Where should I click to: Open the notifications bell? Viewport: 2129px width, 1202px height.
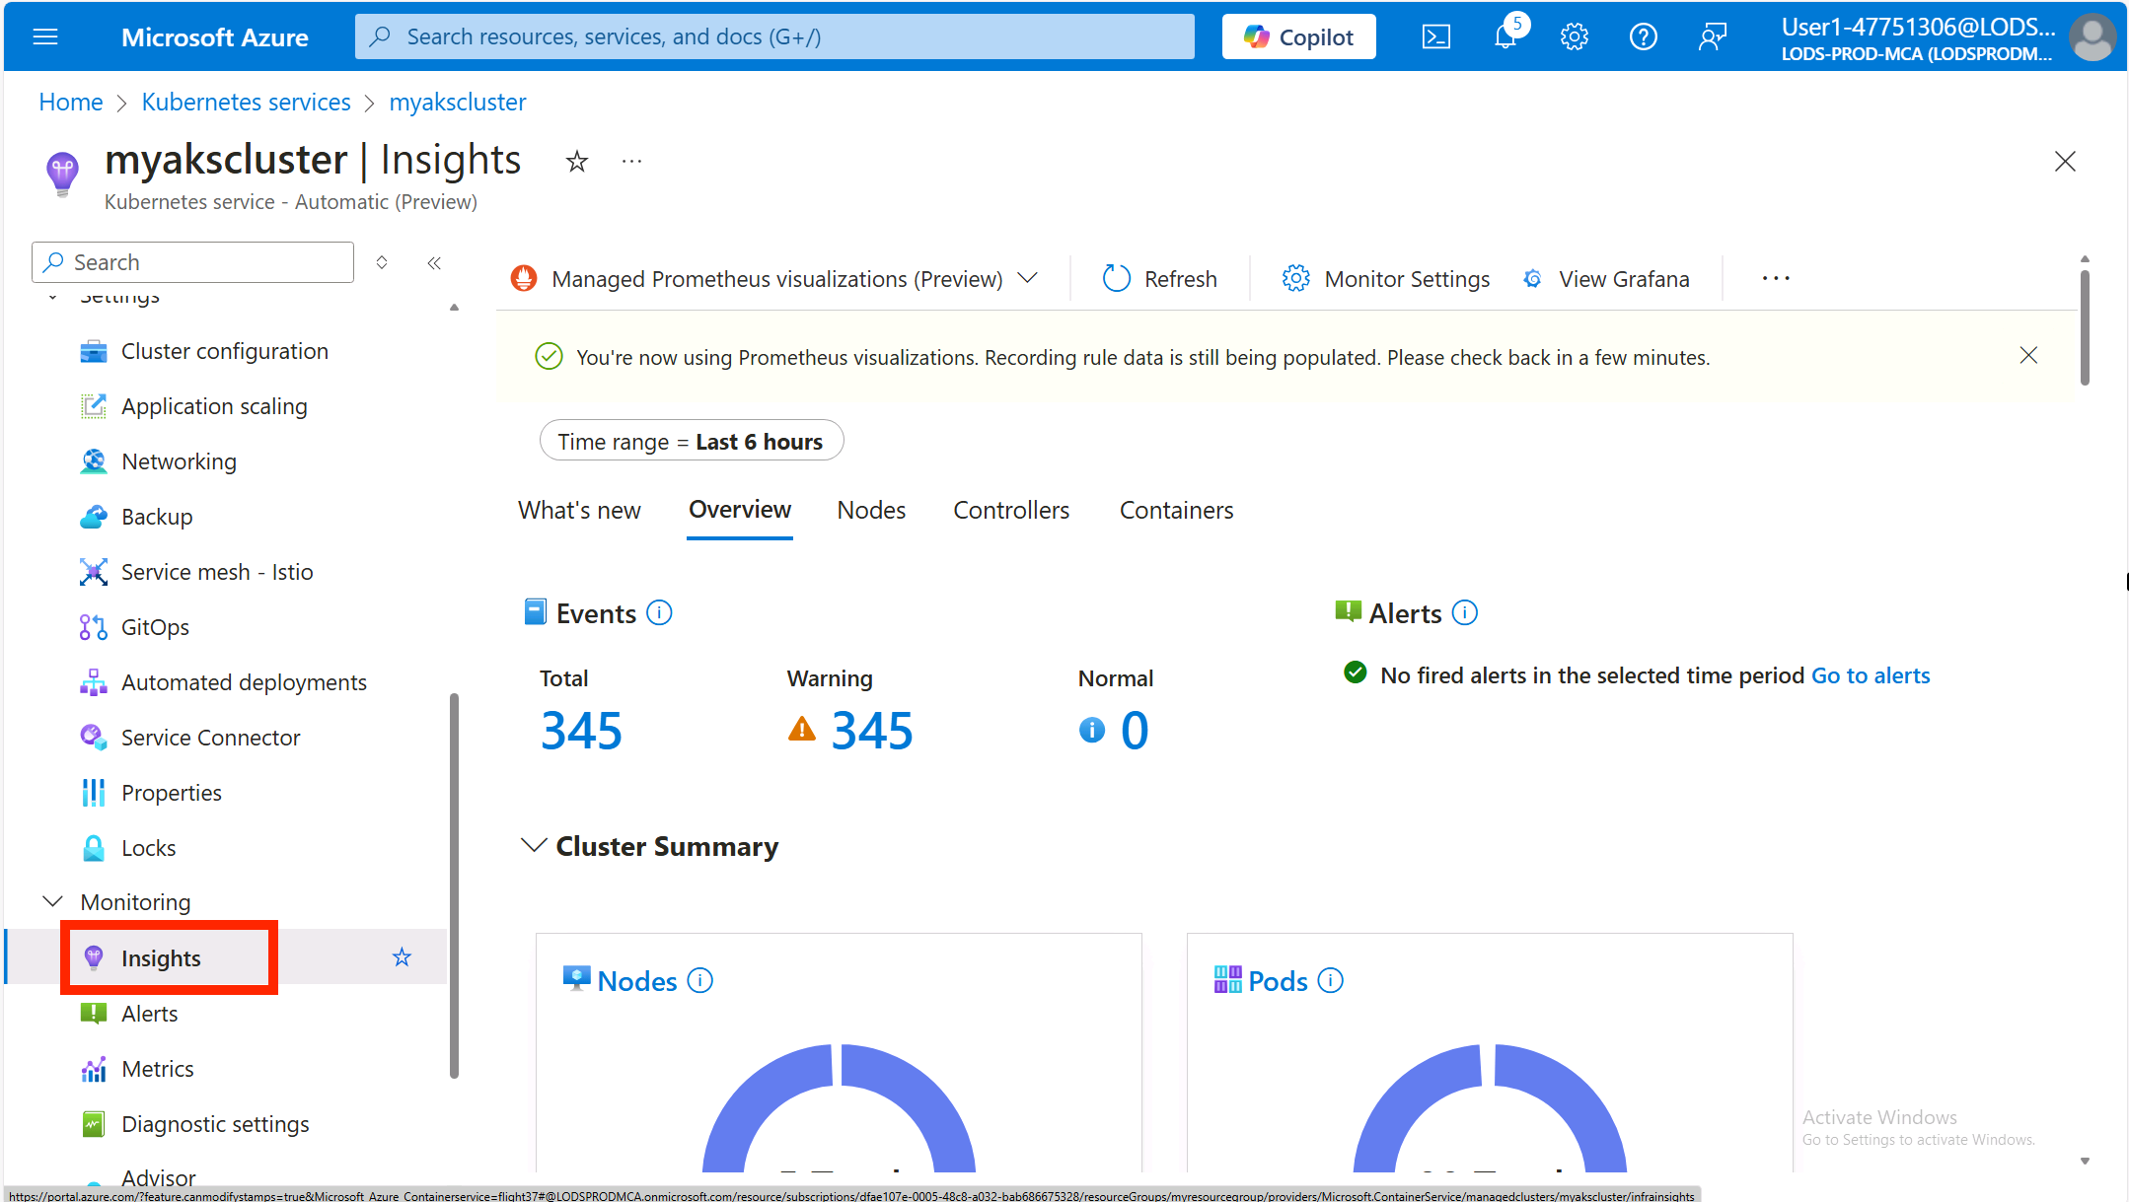(1505, 36)
